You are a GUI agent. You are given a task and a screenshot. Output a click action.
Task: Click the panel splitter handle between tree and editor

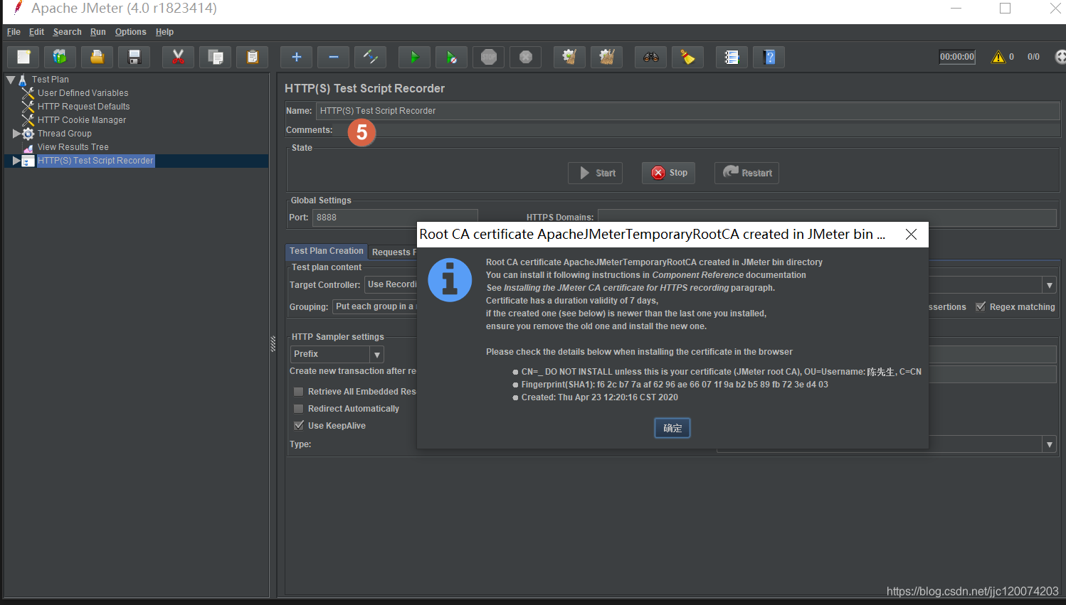click(273, 344)
